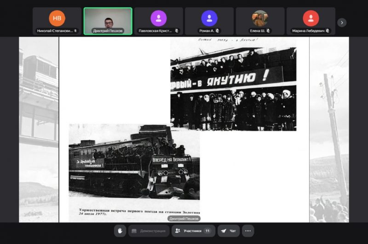368x244 pixels.
Task: Click the 'Первый в Якутию' train photo
Action: tap(233, 84)
